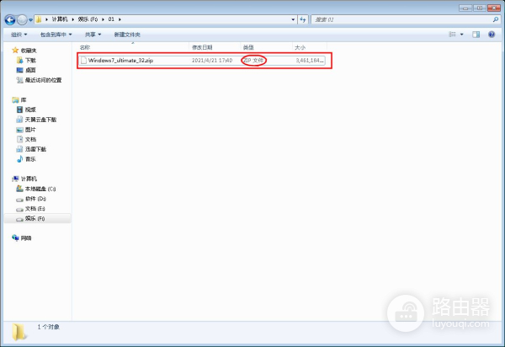
Task: Click the magnifier search icon
Action: coord(496,19)
